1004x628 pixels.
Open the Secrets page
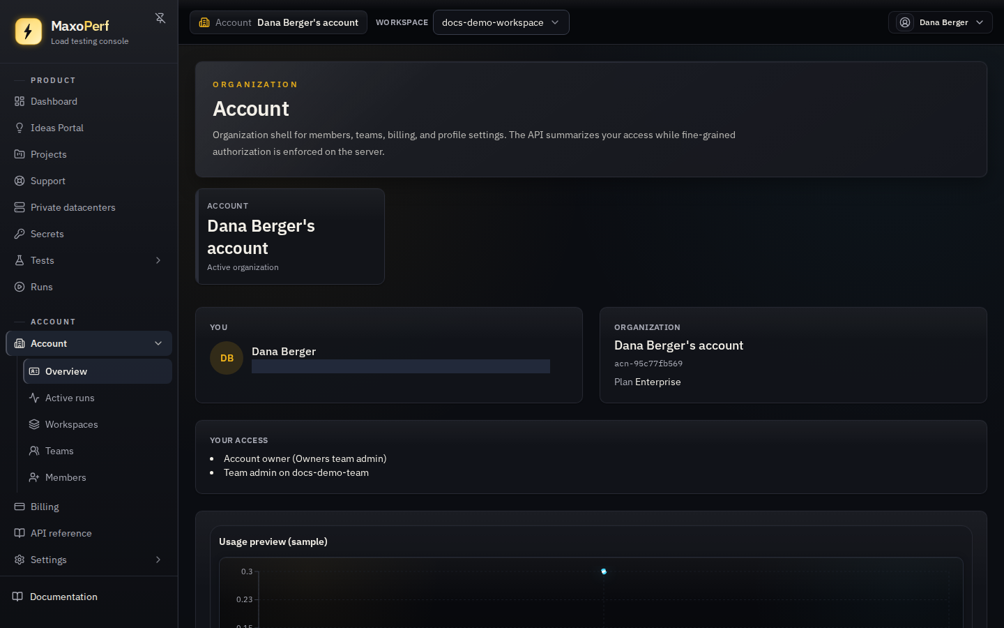coord(89,234)
